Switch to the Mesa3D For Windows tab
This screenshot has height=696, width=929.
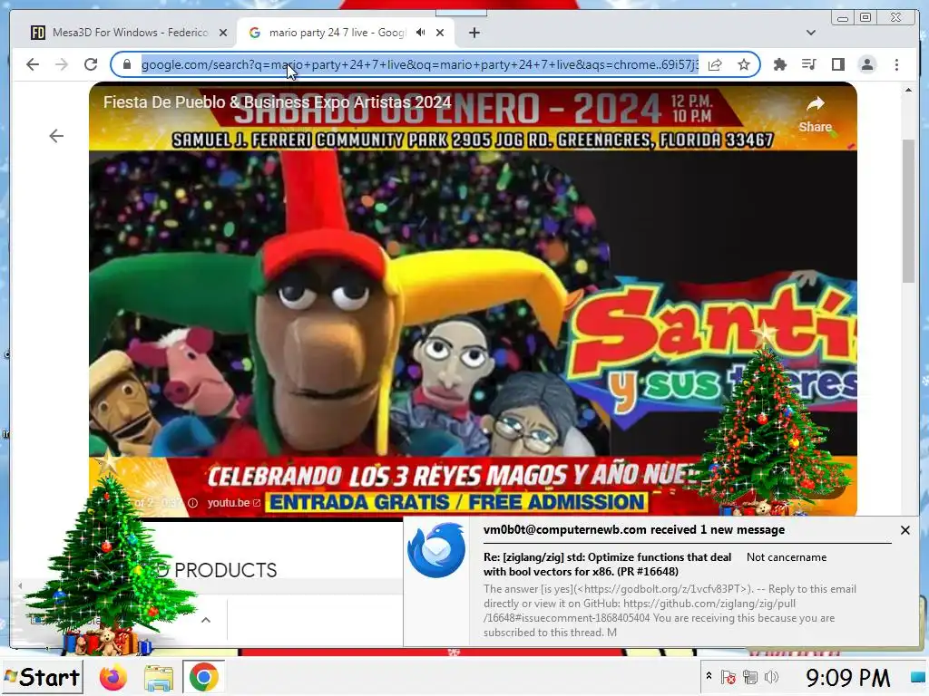click(128, 33)
